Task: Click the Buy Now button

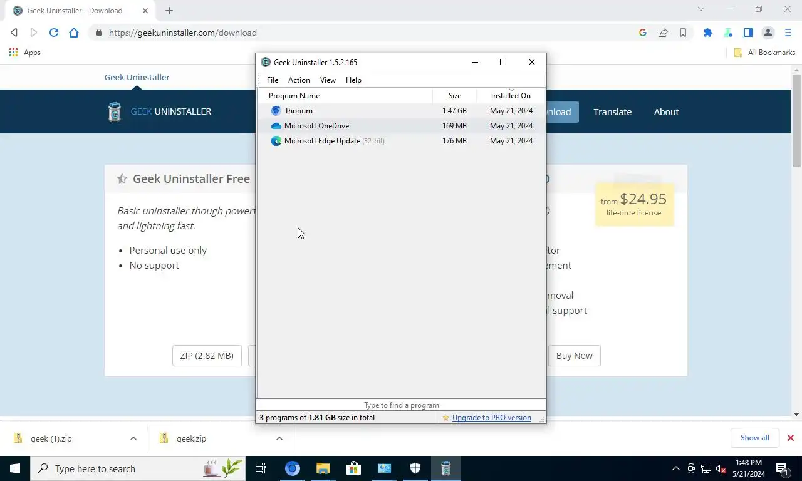Action: point(574,356)
